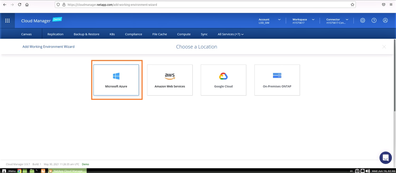Close the Add Working Environment wizard
The height and width of the screenshot is (173, 396).
(x=384, y=47)
